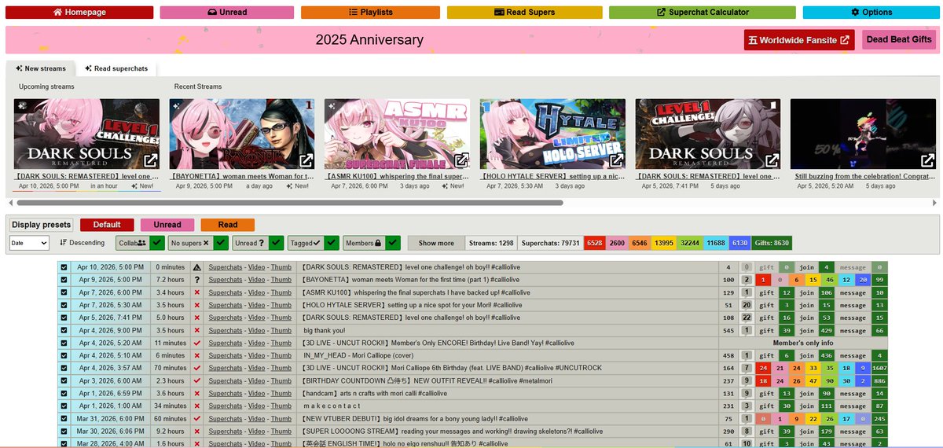The height and width of the screenshot is (448, 943).
Task: Open external link icon on Hytale thumbnail
Action: pyautogui.click(x=617, y=160)
